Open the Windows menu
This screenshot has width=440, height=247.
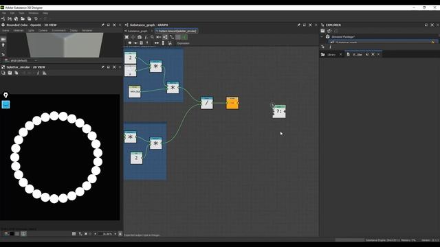tap(34, 13)
